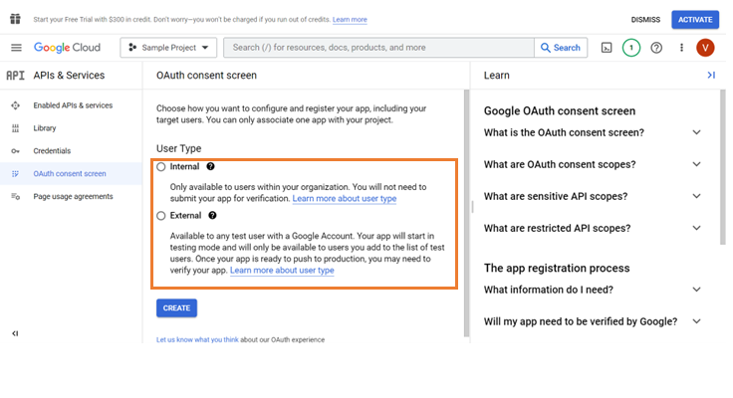Click the ACTIVATE free trial button
Image resolution: width=733 pixels, height=398 pixels.
coord(694,19)
